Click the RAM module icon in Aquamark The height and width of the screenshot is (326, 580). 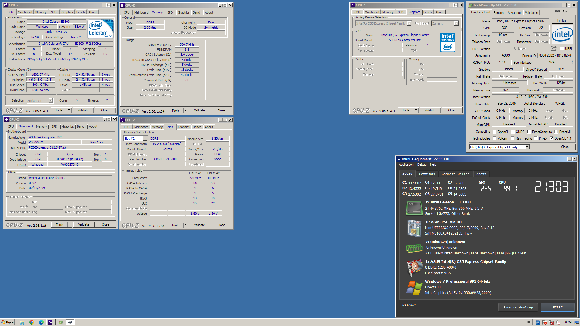tap(414, 248)
